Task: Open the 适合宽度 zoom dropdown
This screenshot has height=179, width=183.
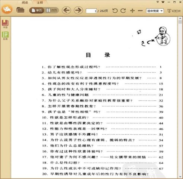Action: click(x=155, y=11)
